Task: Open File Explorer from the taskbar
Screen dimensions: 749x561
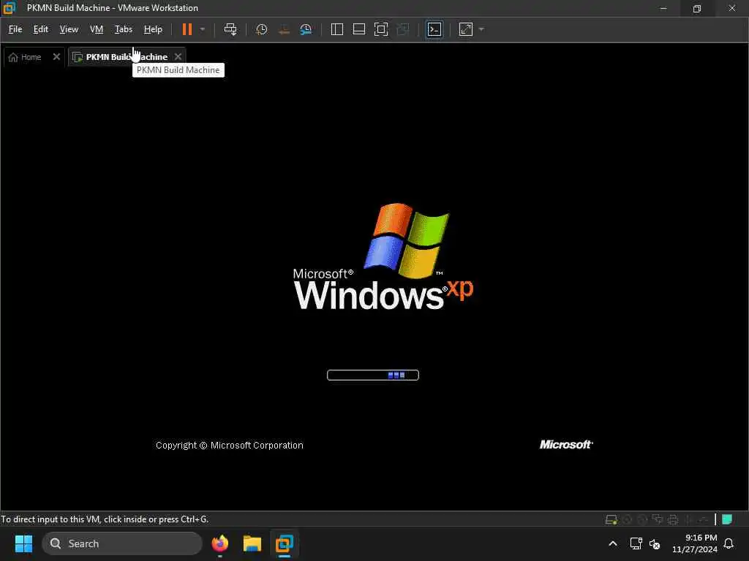Action: point(252,543)
